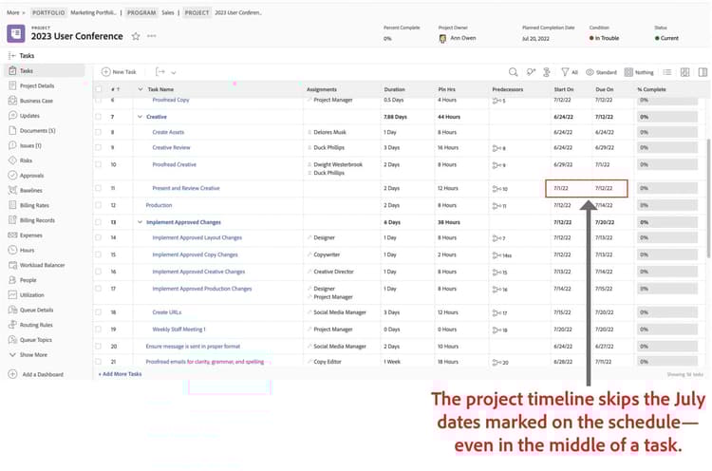The image size is (712, 471).
Task: Click the % Complete bar for Production
Action: click(667, 205)
